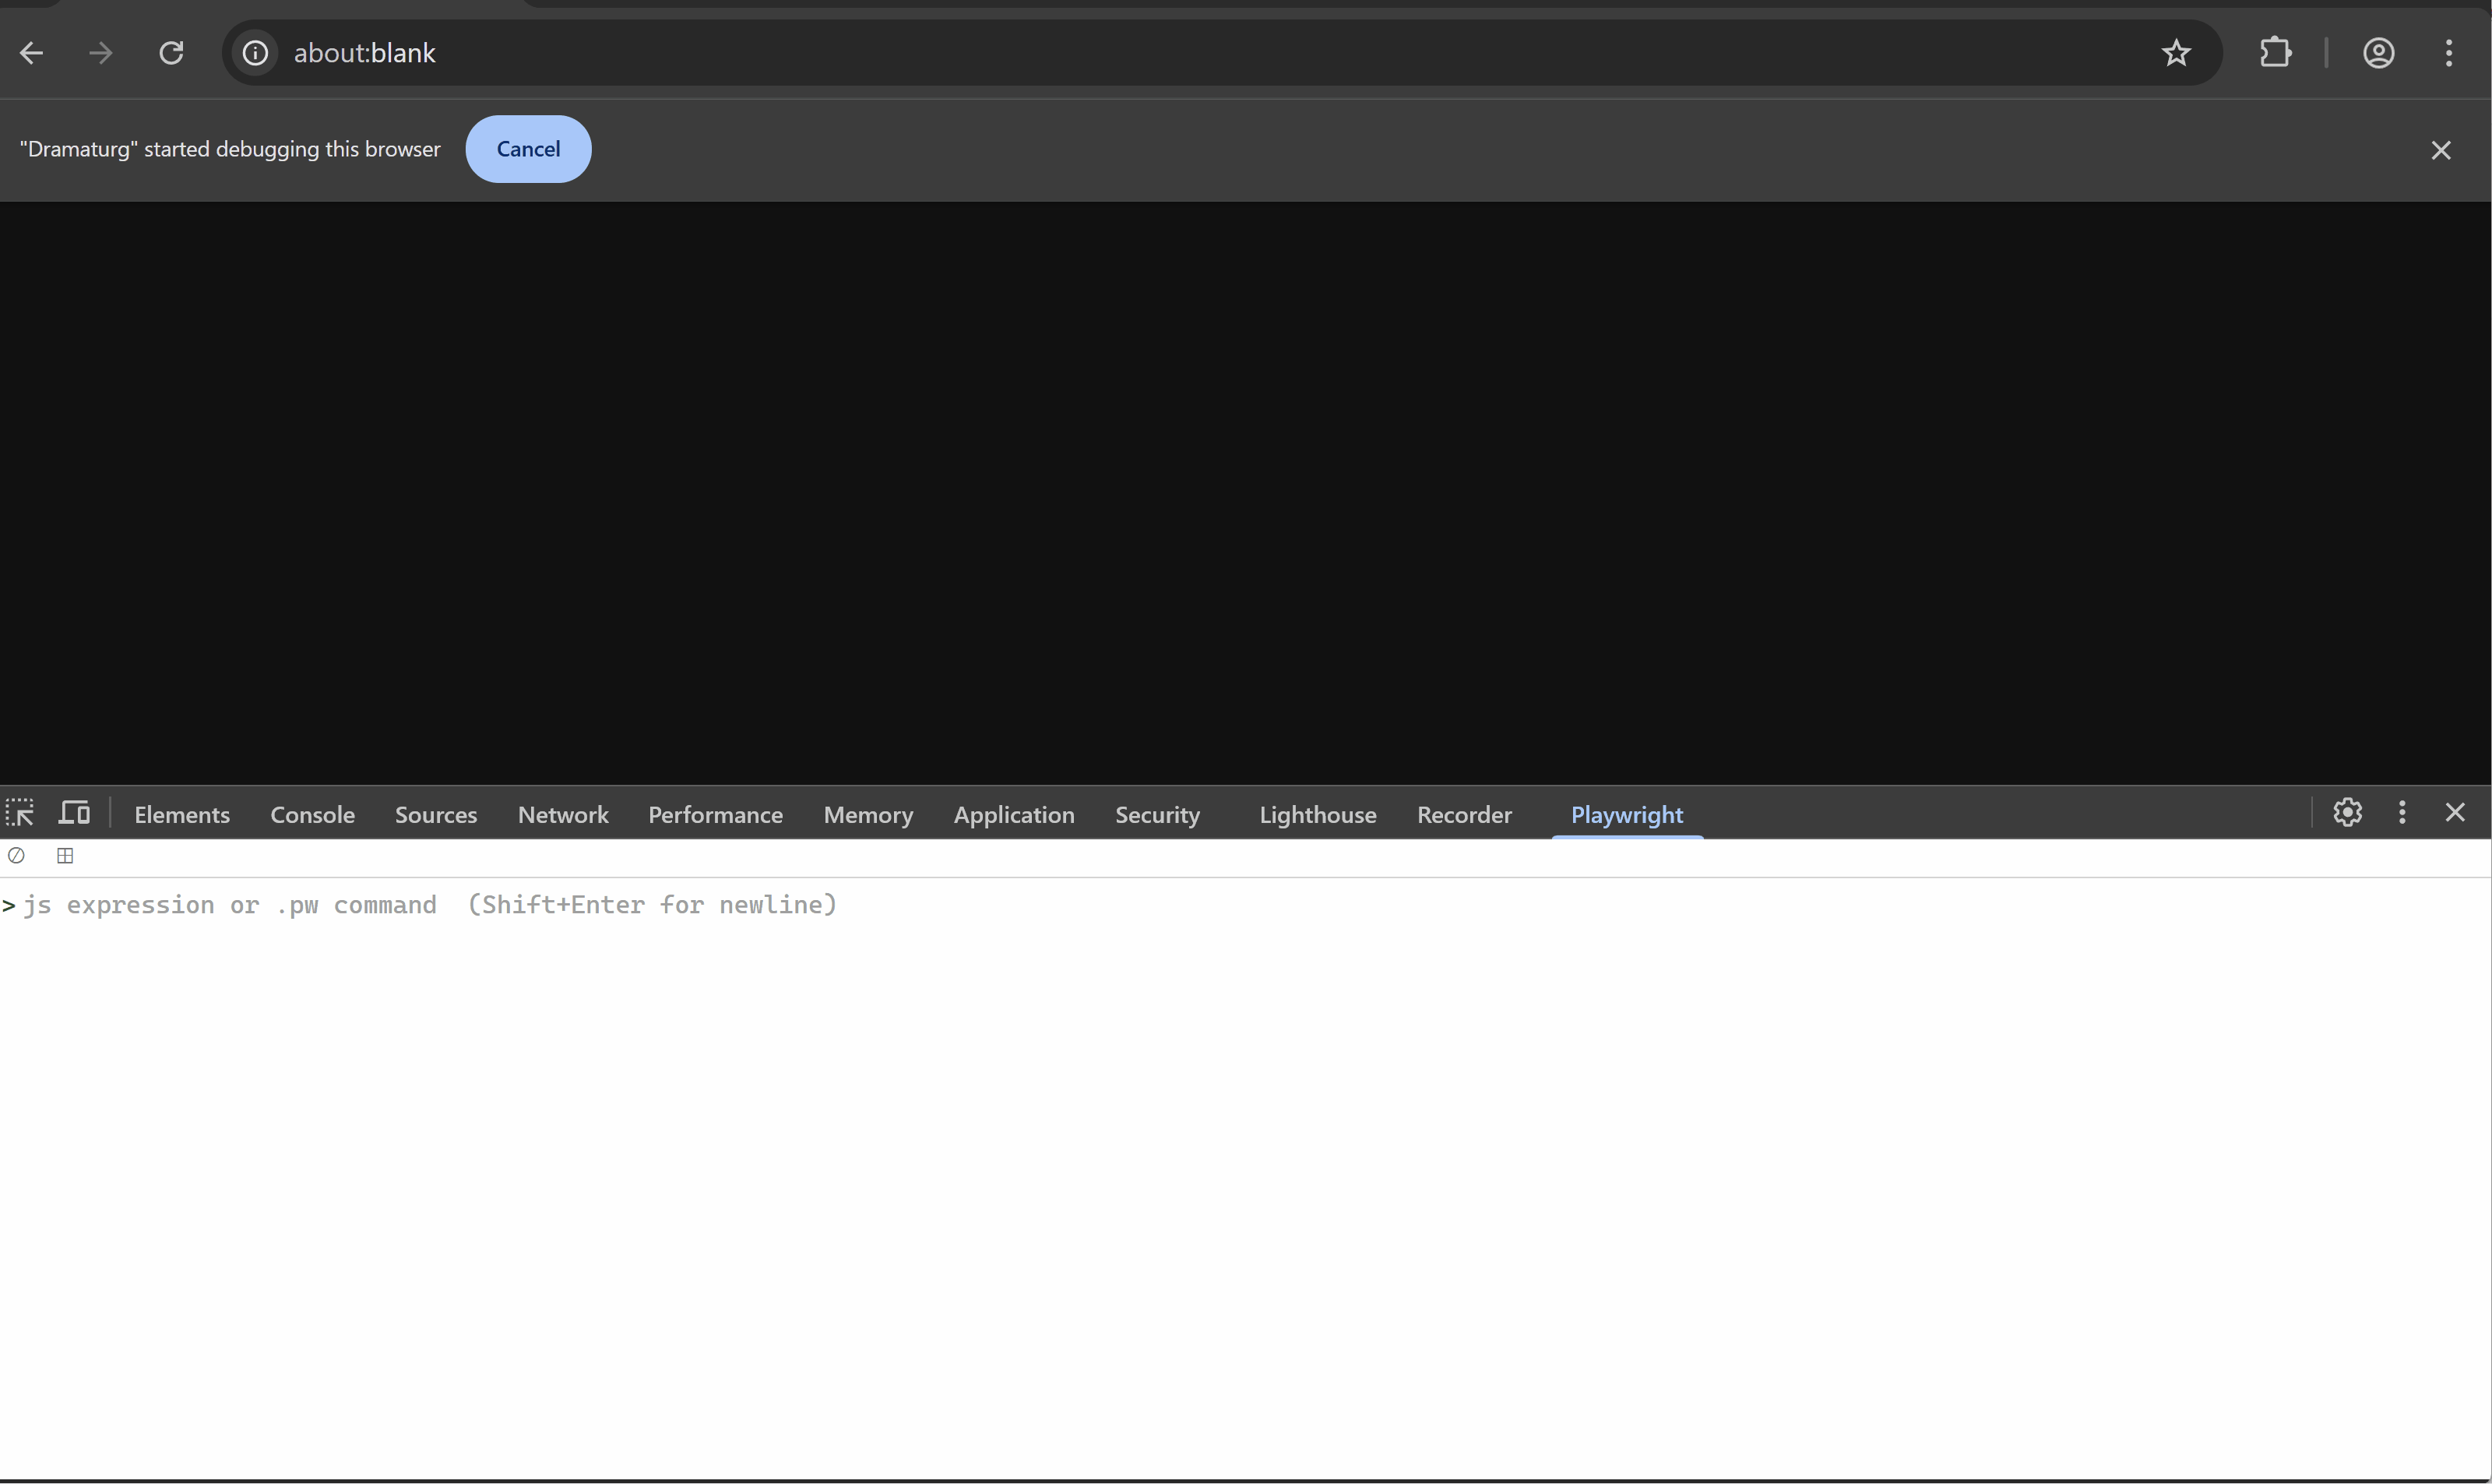This screenshot has height=1484, width=2492.
Task: Clear the Playwright console output
Action: click(x=16, y=856)
